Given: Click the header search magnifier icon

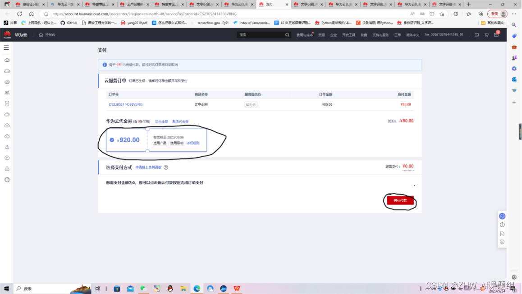Looking at the screenshot, I should pyautogui.click(x=287, y=35).
